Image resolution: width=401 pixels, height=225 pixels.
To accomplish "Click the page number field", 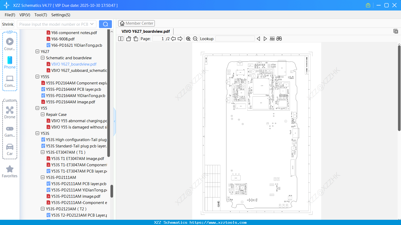I will (159, 39).
